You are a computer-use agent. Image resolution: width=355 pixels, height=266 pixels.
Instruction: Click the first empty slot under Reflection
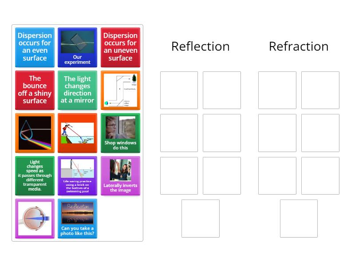pyautogui.click(x=179, y=90)
